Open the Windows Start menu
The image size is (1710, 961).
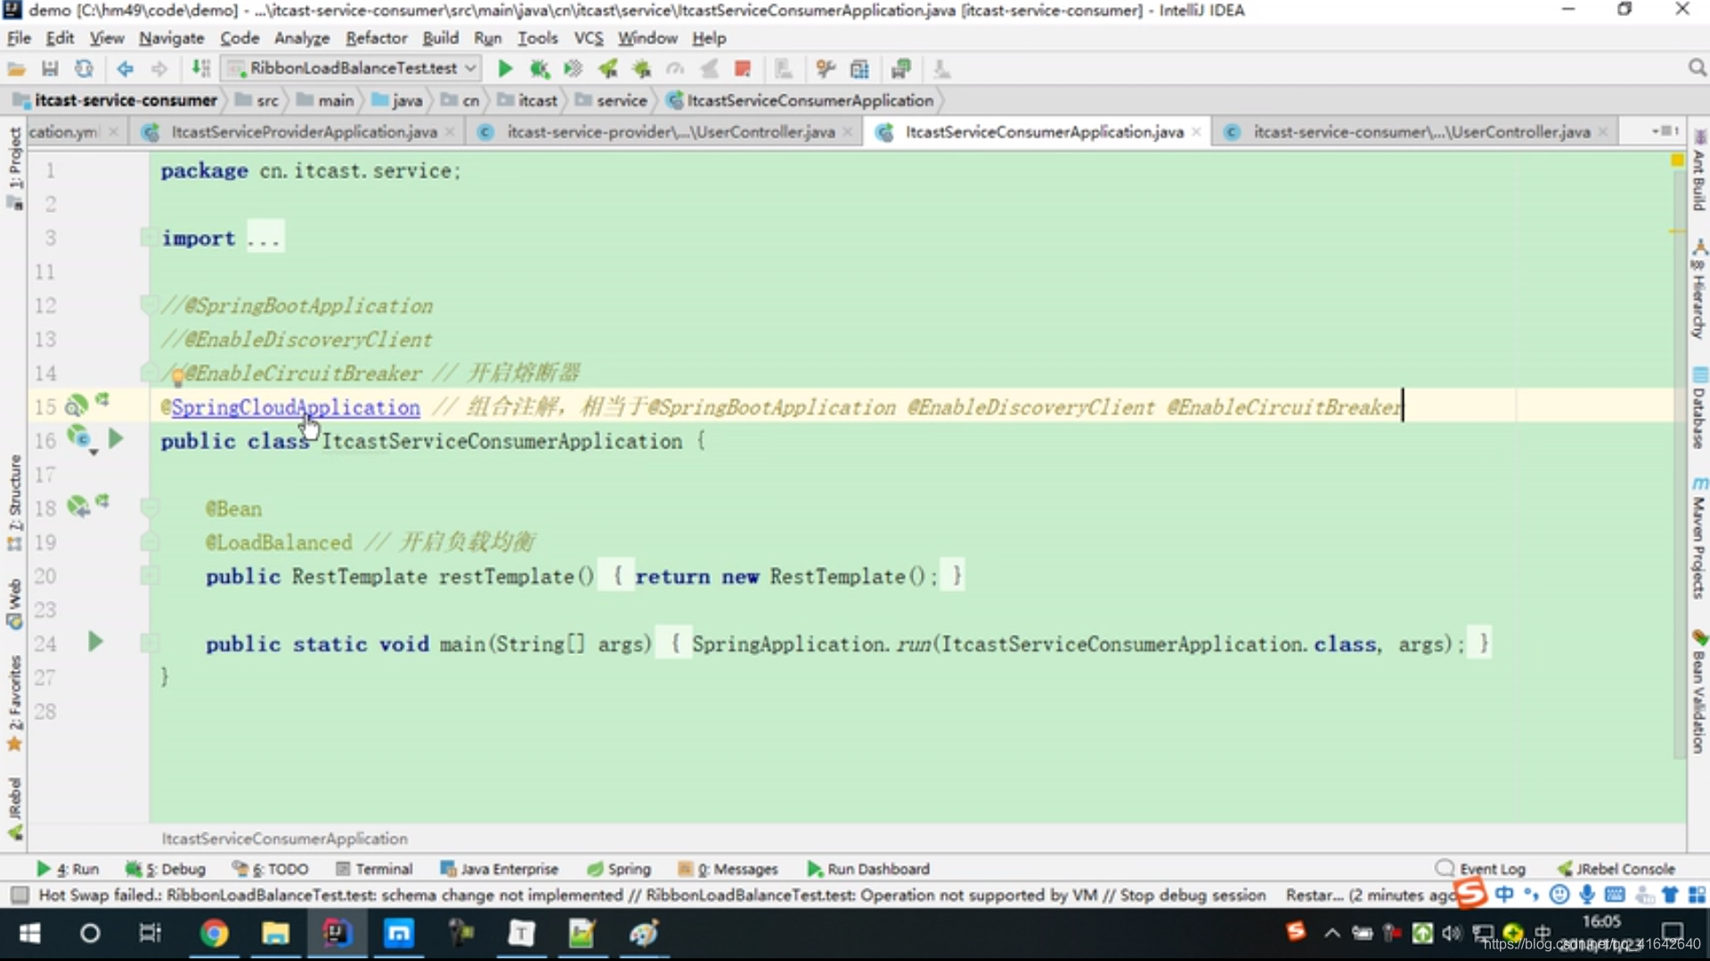[x=29, y=933]
